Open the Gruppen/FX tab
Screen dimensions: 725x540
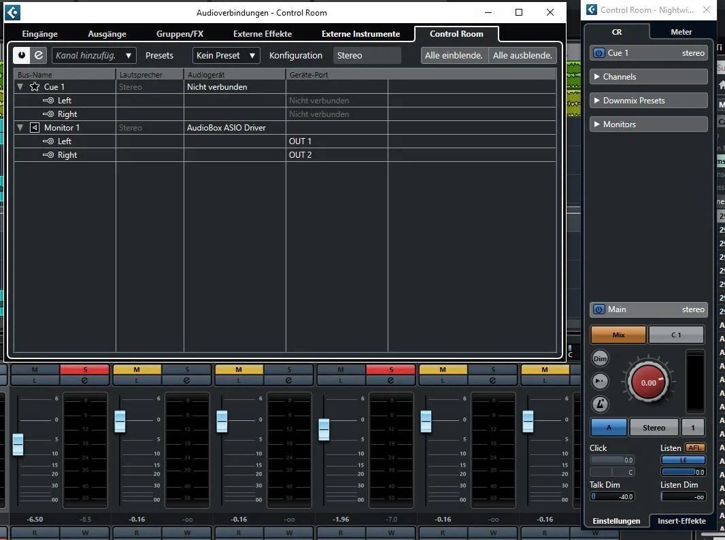pos(180,34)
